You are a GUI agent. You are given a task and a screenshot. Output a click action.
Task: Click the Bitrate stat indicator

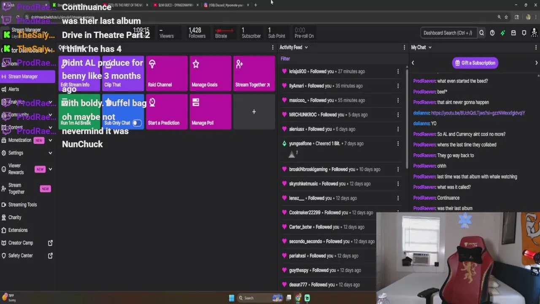(224, 33)
